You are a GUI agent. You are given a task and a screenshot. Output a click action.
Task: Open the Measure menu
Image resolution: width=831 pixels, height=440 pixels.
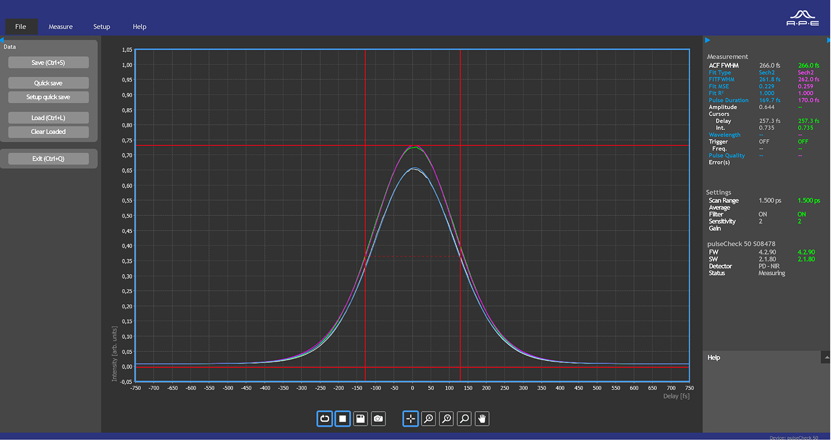(x=61, y=27)
